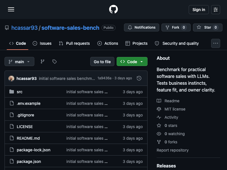Image resolution: width=227 pixels, height=170 pixels.
Task: Open the package.json file
Action: pos(29,161)
